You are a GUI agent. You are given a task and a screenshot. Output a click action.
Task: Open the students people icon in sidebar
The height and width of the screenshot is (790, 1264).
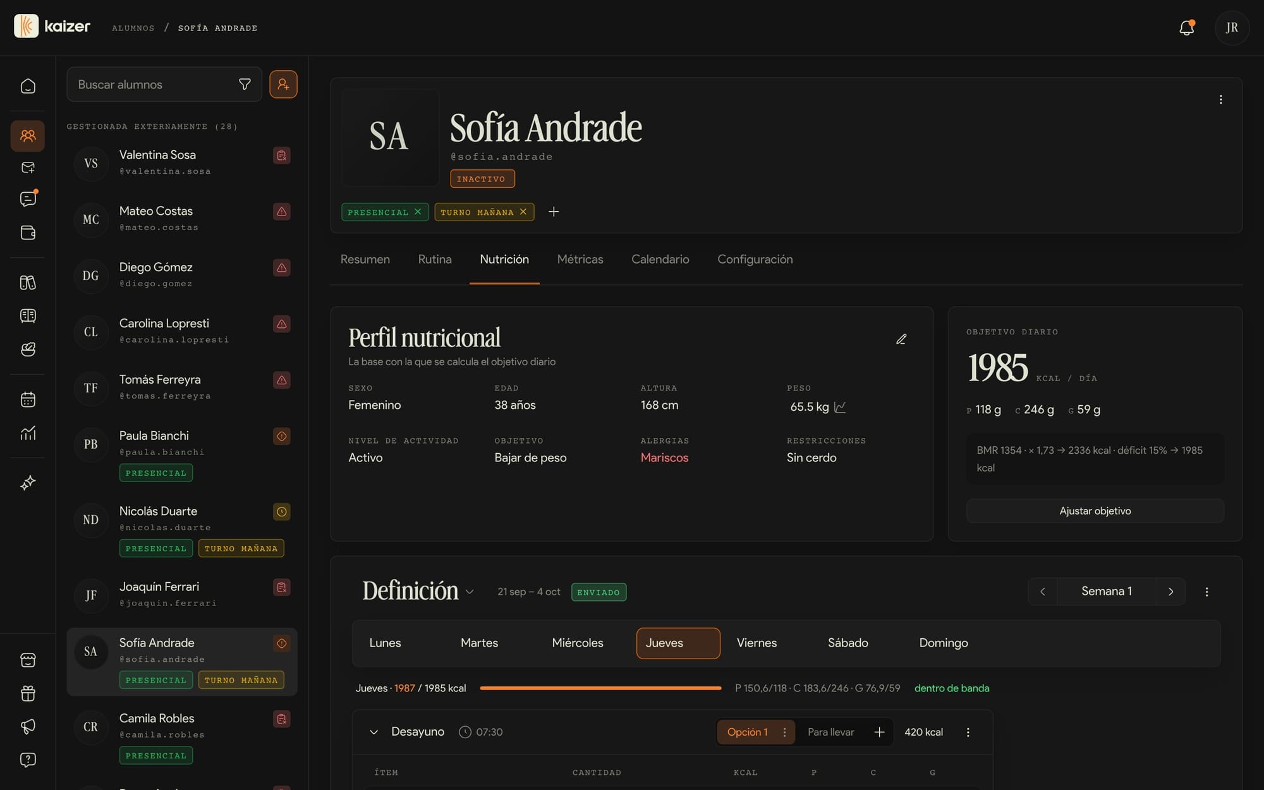[28, 136]
